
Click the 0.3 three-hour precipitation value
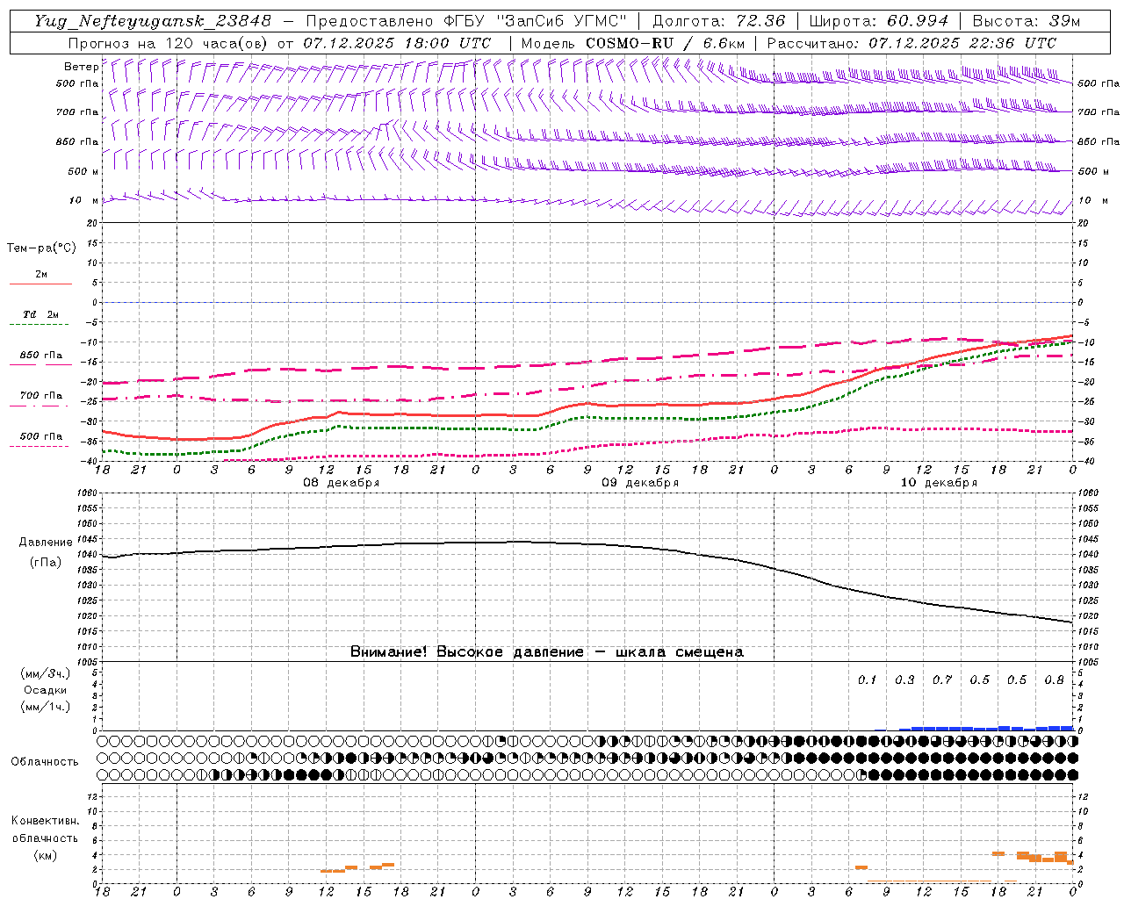[x=904, y=680]
